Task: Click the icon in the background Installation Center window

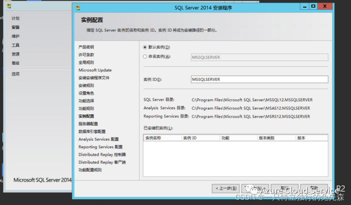Action: 9,6
